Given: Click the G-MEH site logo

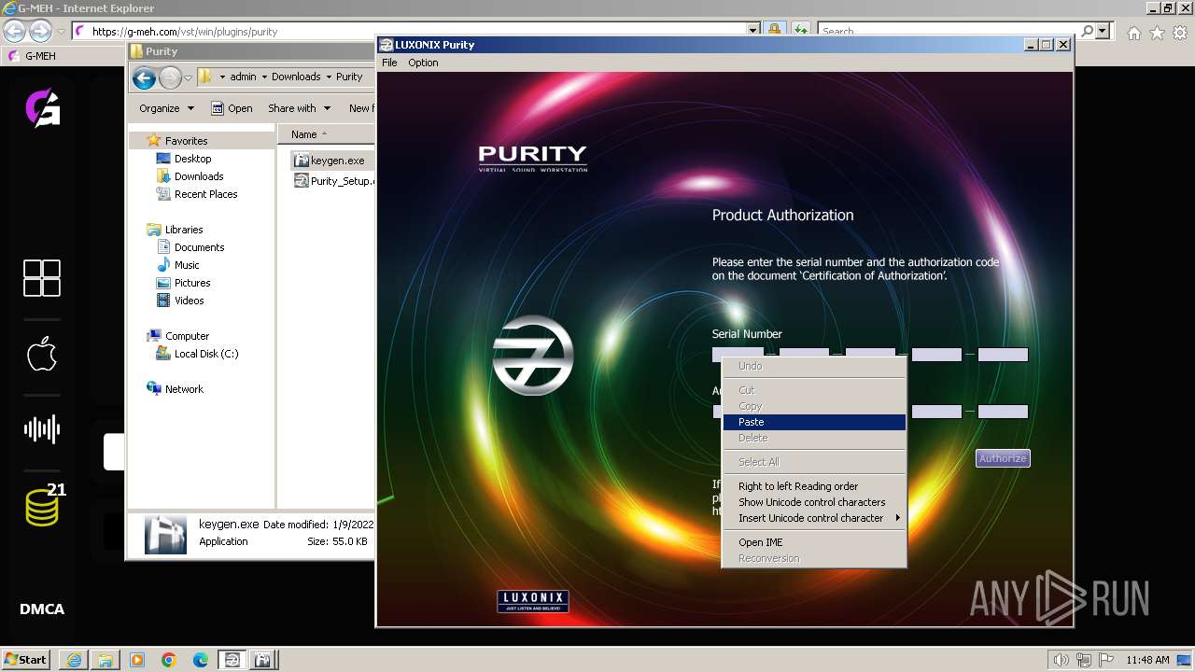Looking at the screenshot, I should pyautogui.click(x=42, y=107).
